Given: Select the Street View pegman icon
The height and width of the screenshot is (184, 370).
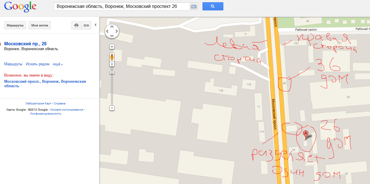Looking at the screenshot, I should click(112, 57).
